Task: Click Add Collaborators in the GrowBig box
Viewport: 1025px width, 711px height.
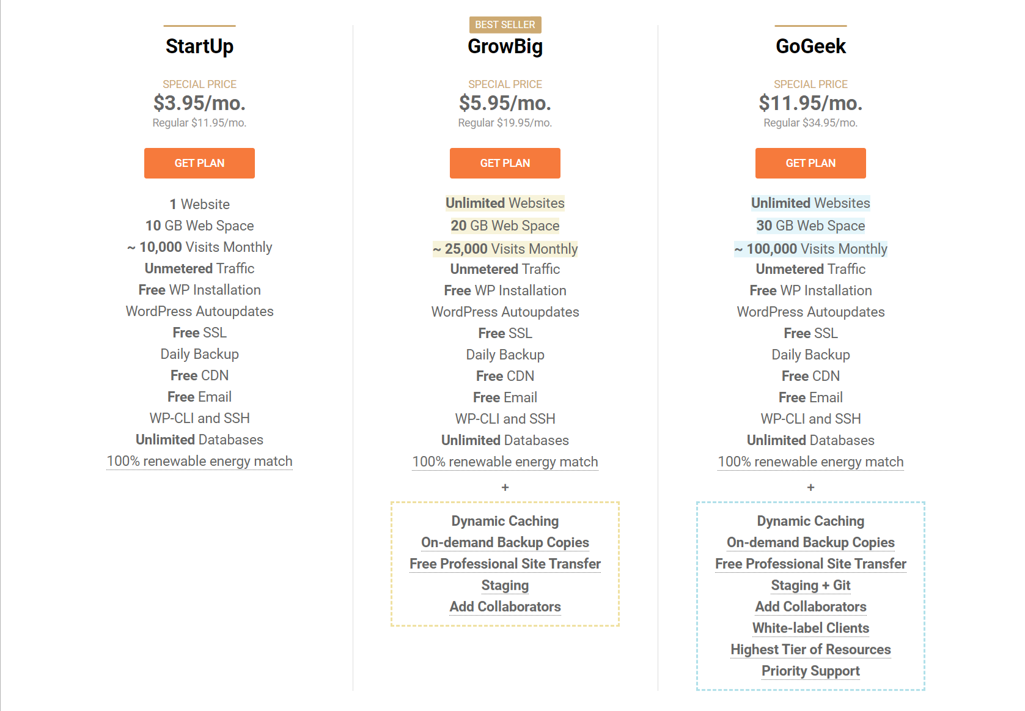Action: click(505, 606)
